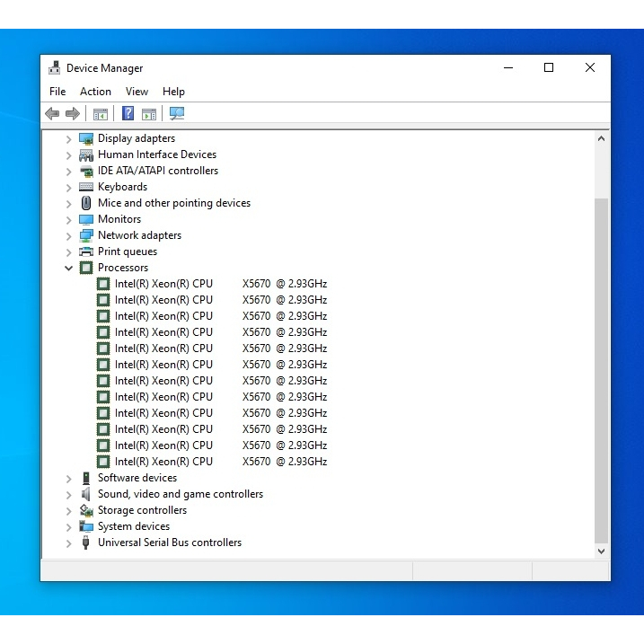Expand the IDE ATA/ATAPI controllers node

pyautogui.click(x=68, y=172)
